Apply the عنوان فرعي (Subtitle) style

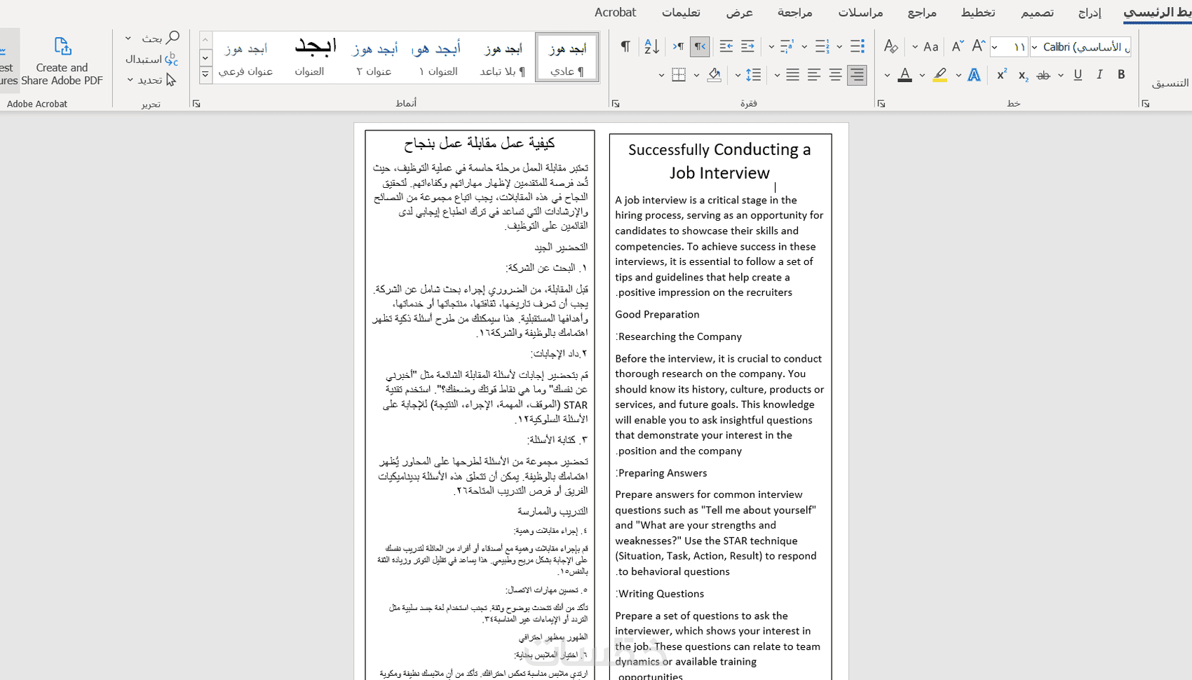(245, 57)
